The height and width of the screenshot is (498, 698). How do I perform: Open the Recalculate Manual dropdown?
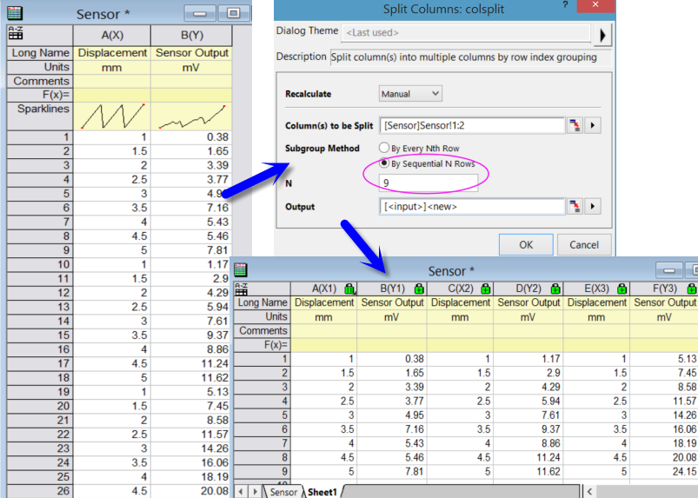pos(410,94)
